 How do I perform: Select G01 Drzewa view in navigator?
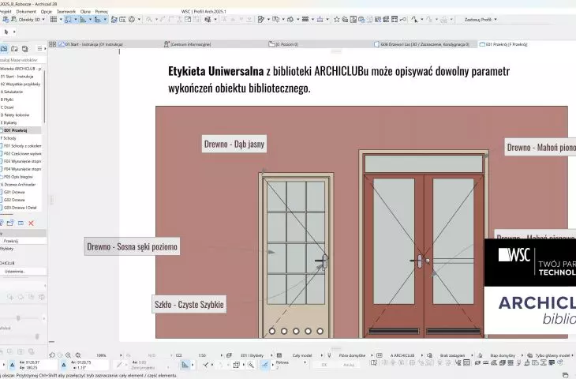(x=13, y=192)
